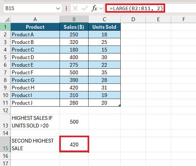Screen dimensions: 196x166
Task: Confirm formula with the checkmark icon
Action: pos(85,9)
